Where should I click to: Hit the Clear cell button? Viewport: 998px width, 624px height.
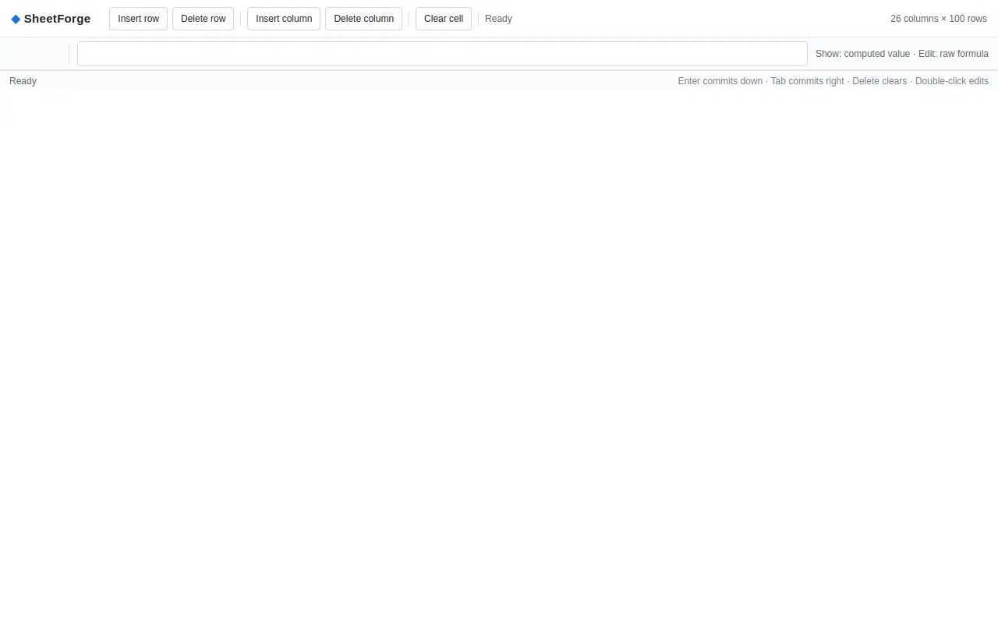[x=444, y=19]
